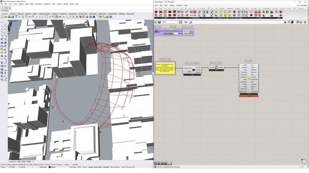Toggle Ortho in Rhino status bar
This screenshot has height=173, width=309.
pyautogui.click(x=79, y=167)
